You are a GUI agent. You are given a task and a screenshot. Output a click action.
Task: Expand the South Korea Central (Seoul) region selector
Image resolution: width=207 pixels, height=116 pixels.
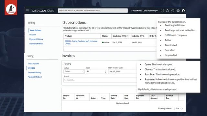point(145,11)
